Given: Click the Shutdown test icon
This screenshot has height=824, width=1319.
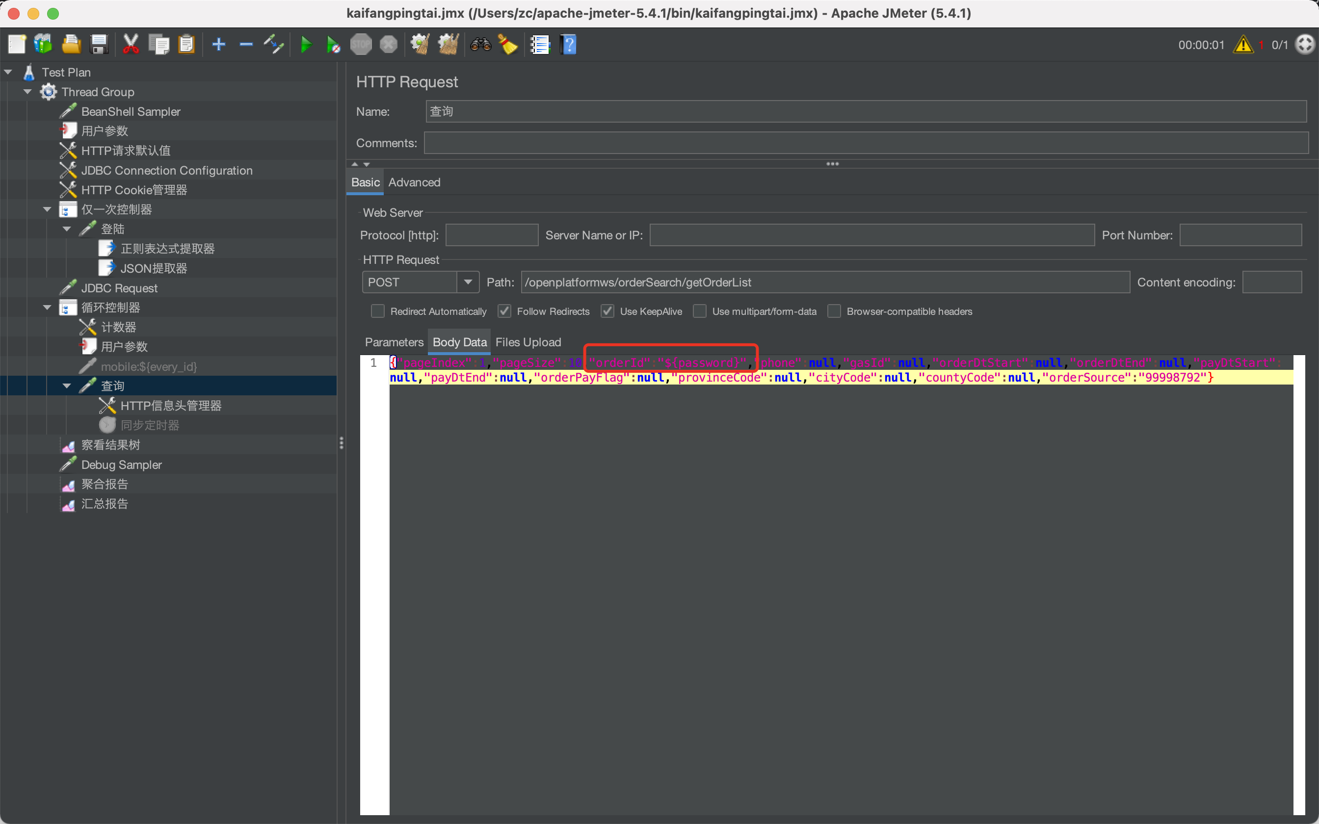Looking at the screenshot, I should pos(389,44).
